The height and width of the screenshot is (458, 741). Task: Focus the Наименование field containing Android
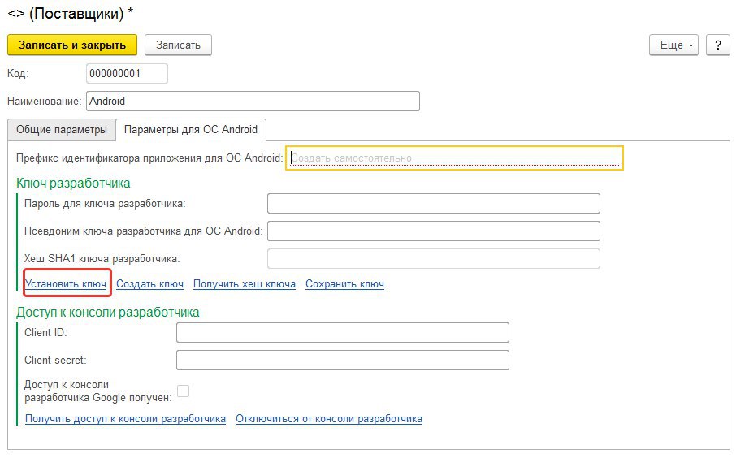tap(253, 101)
